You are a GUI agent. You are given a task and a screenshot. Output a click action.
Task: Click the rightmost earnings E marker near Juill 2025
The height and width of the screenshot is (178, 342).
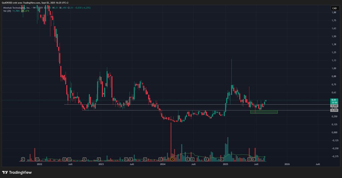point(254,159)
